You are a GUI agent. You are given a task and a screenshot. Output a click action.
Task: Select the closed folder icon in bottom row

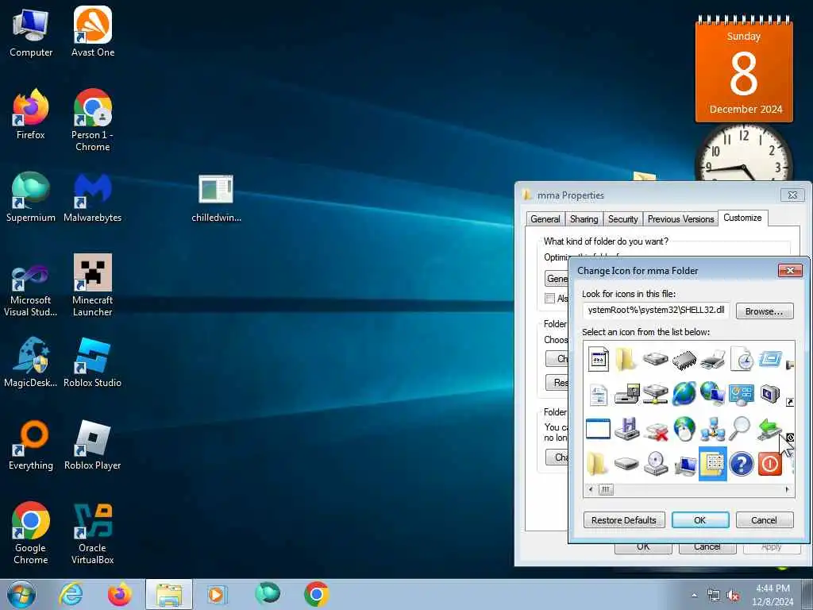click(597, 464)
